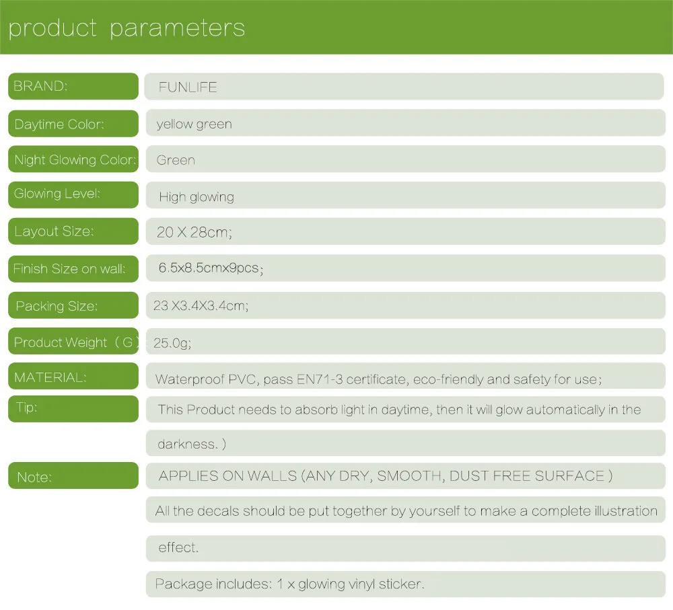673x610 pixels.
Task: Select the High glowing value field
Action: pyautogui.click(x=406, y=195)
